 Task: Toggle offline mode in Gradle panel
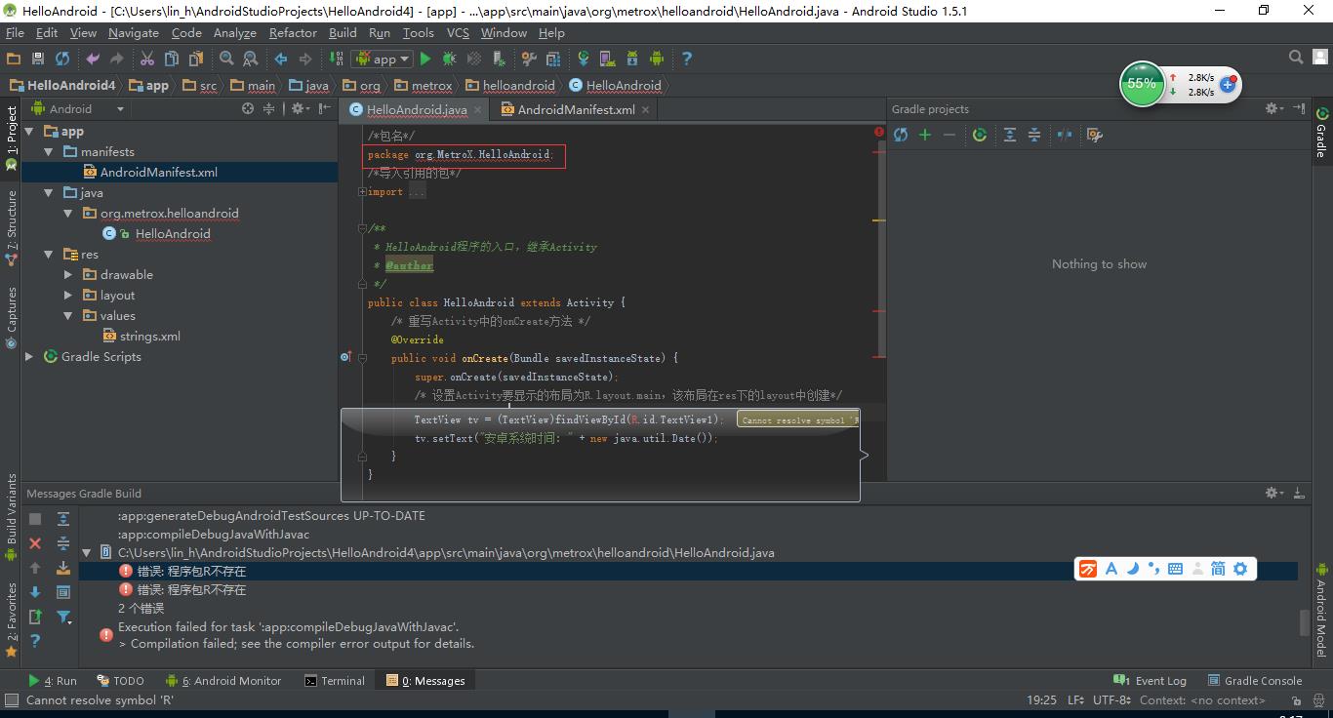pos(1065,135)
